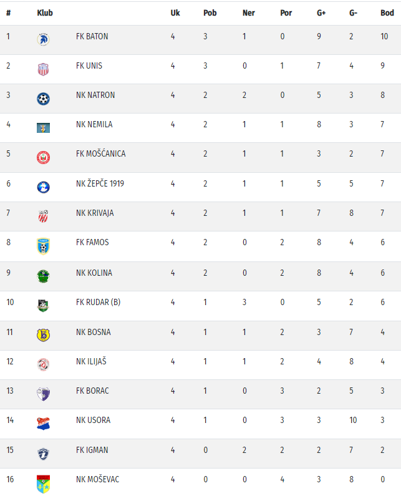Image resolution: width=401 pixels, height=496 pixels.
Task: Sort table by the Bod column header
Action: click(x=387, y=13)
